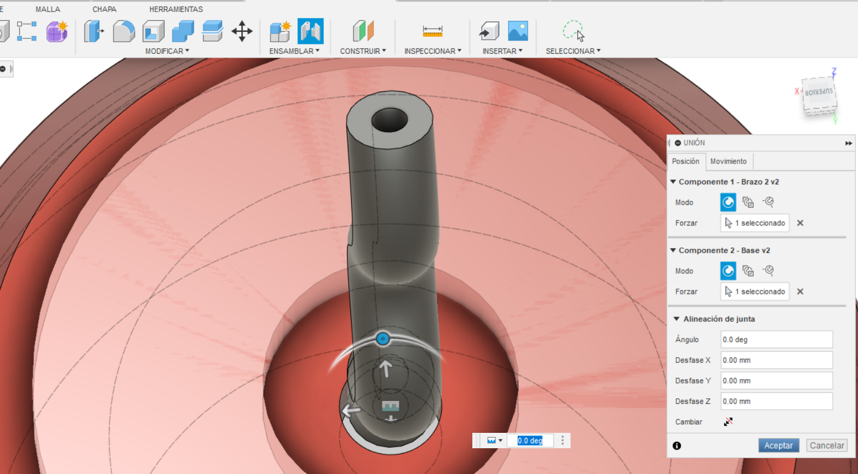Collapse the browser panel with the minus icon
The width and height of the screenshot is (858, 474).
[x=3, y=69]
